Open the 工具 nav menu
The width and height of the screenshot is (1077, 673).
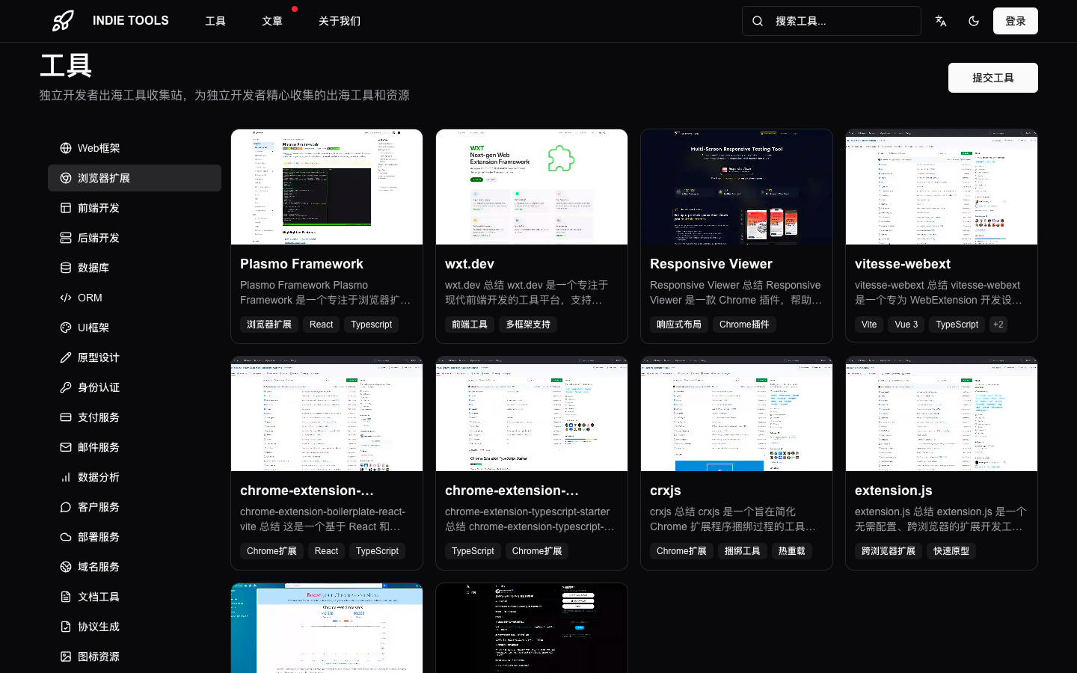point(215,21)
